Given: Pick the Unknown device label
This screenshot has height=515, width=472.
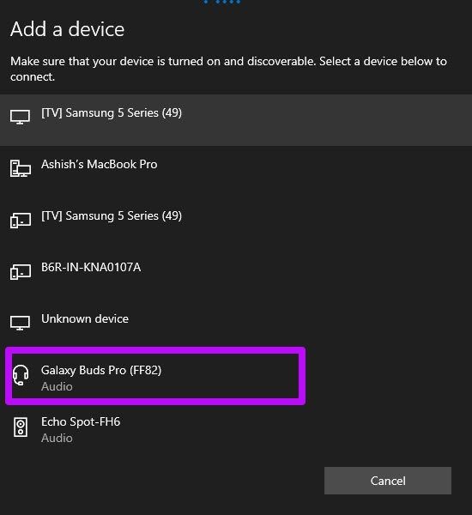Looking at the screenshot, I should click(85, 318).
